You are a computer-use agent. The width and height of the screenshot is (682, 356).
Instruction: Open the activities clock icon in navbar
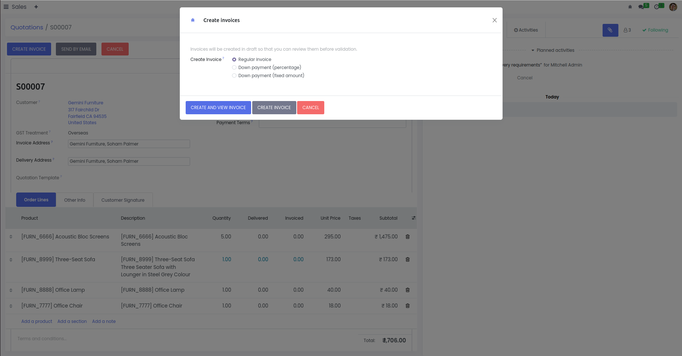pyautogui.click(x=657, y=7)
